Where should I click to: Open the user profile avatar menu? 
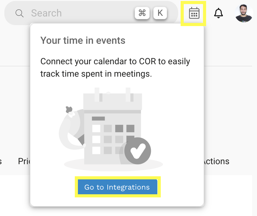tap(244, 13)
